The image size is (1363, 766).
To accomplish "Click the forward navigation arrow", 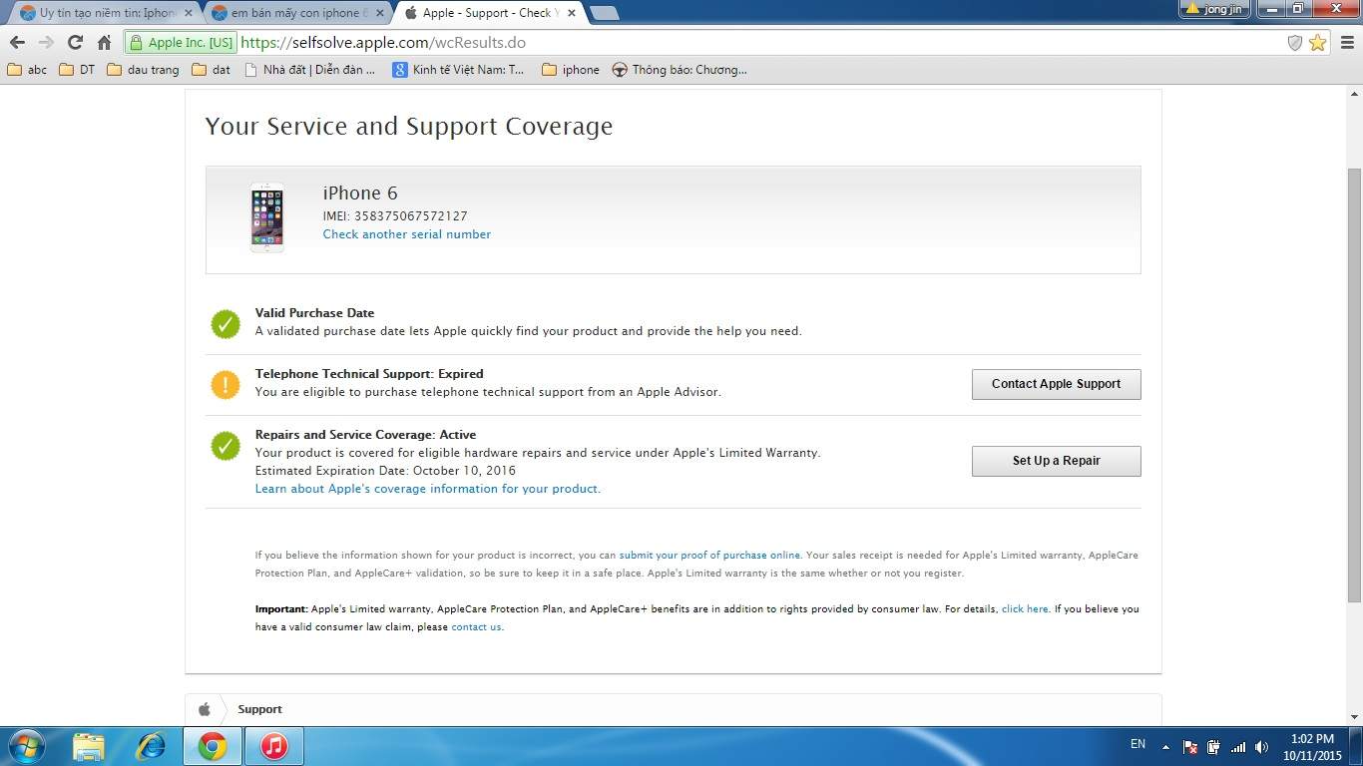I will (46, 43).
